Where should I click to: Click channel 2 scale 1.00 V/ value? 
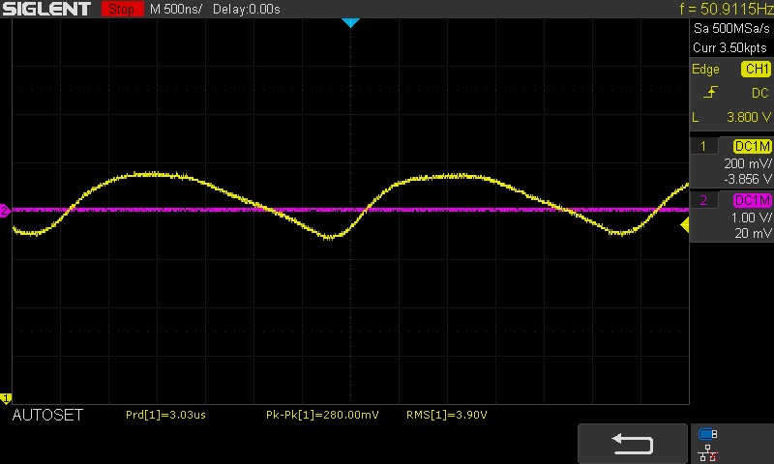pyautogui.click(x=751, y=217)
